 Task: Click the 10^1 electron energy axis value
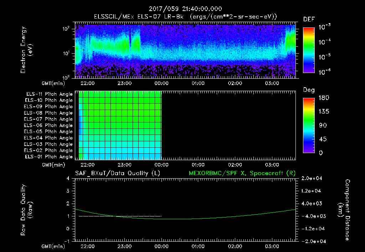[66, 53]
